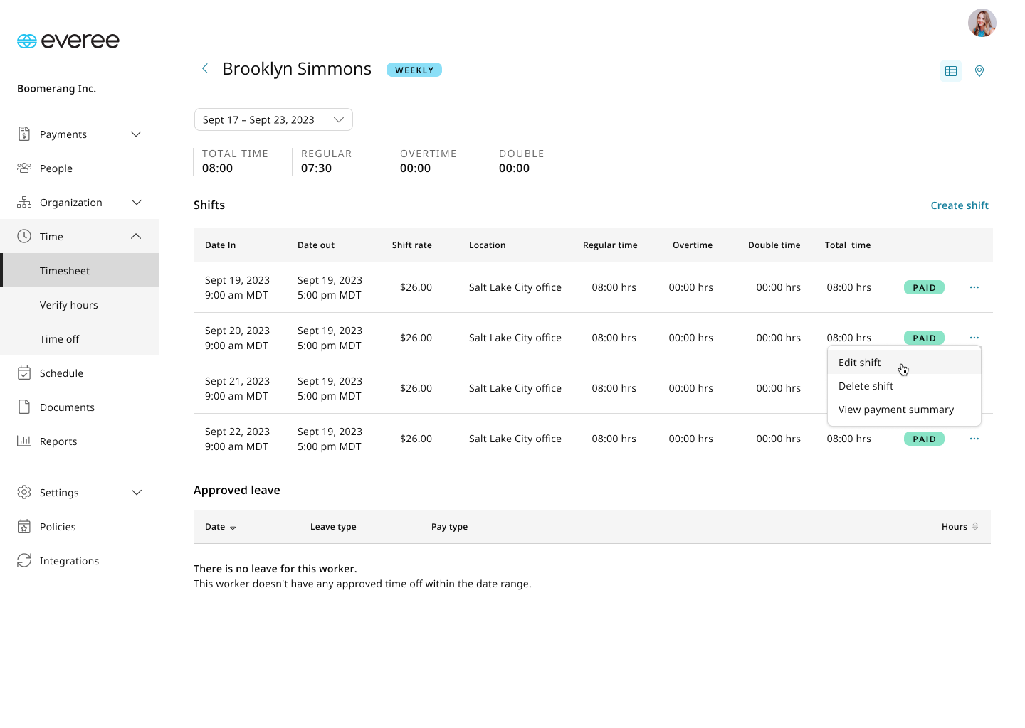Open more options for Sept 22 shift
This screenshot has width=1025, height=728.
(x=974, y=439)
